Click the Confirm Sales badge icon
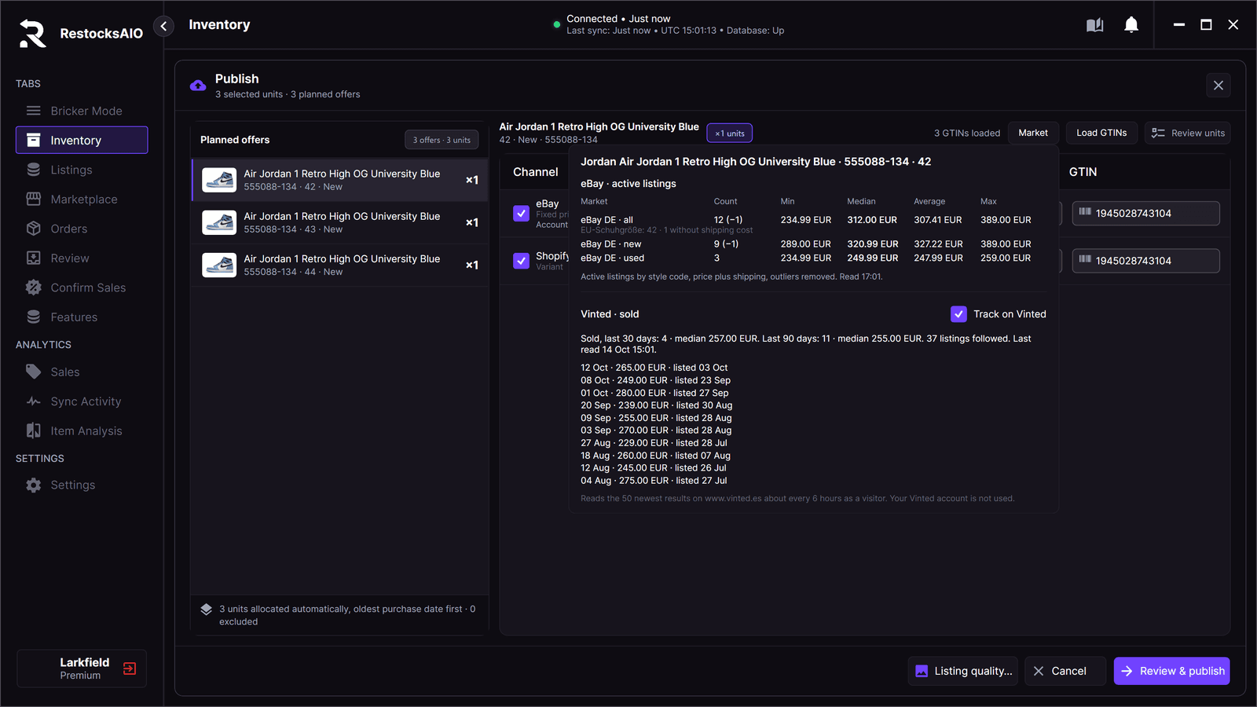1257x707 pixels. tap(33, 288)
